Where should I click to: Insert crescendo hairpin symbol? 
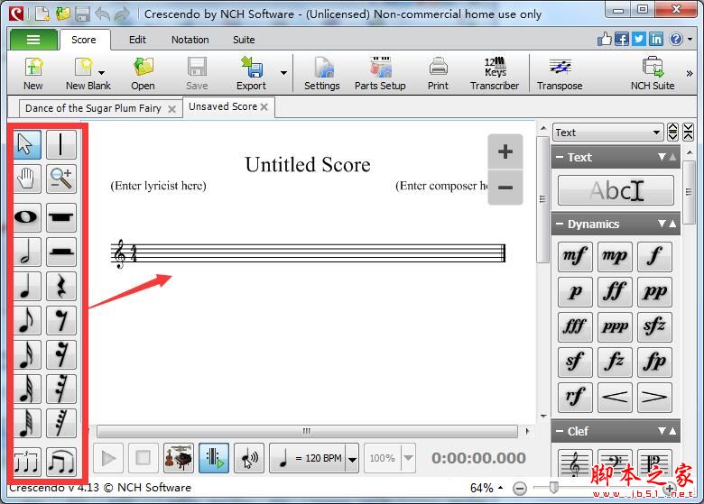[x=615, y=398]
